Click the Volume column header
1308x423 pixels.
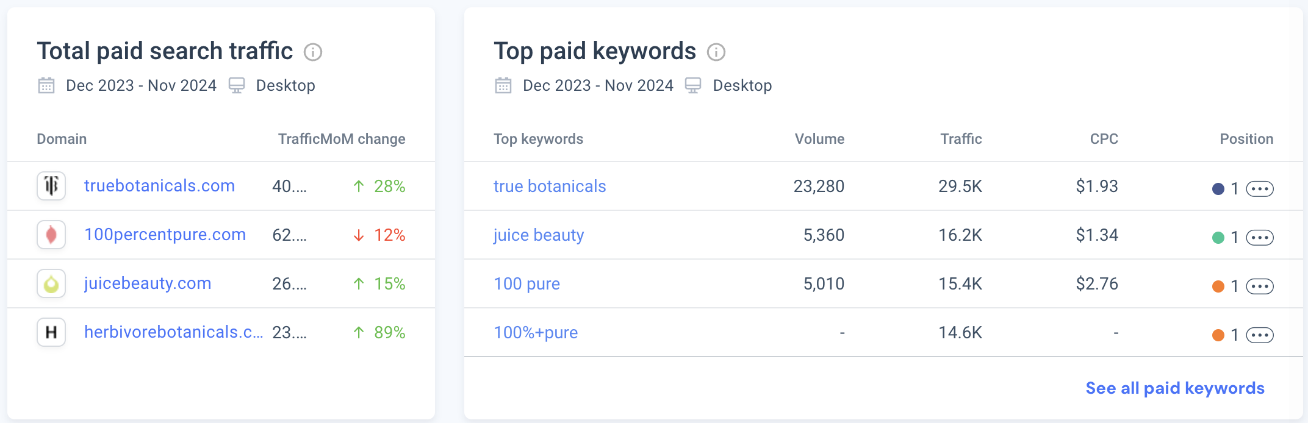[819, 139]
